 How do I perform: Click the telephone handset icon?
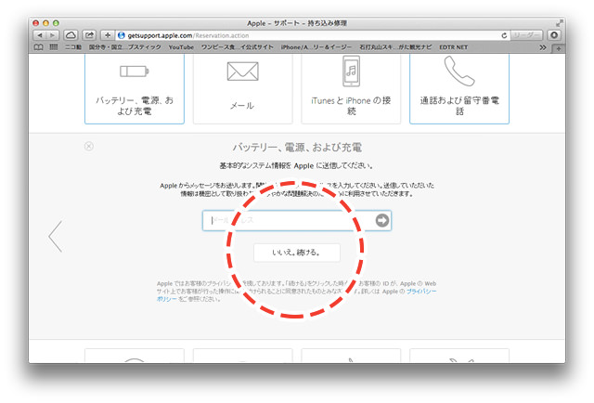(459, 71)
